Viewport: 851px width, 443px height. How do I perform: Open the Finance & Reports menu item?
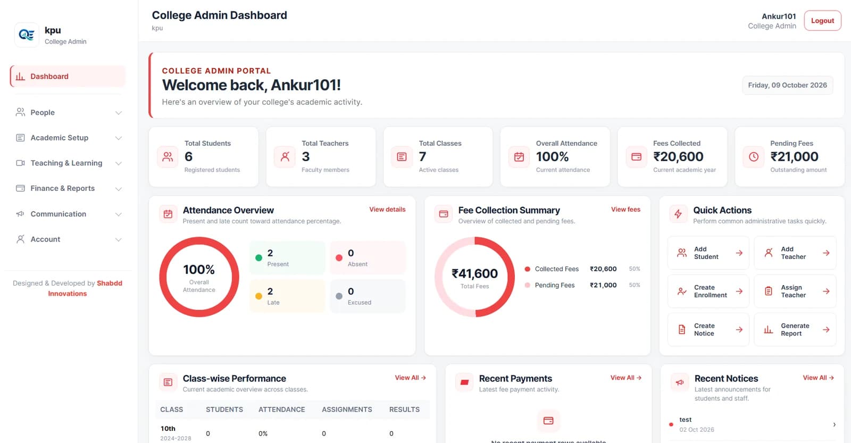coord(68,188)
